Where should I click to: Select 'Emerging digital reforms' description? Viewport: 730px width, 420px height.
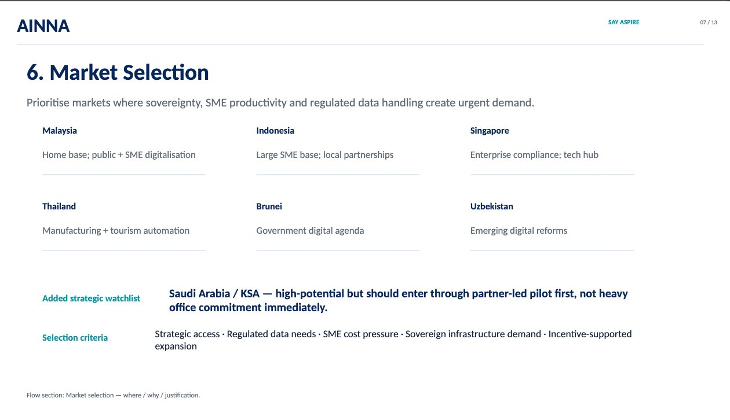519,230
